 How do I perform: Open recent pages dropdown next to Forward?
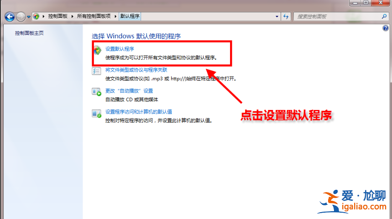click(x=28, y=17)
